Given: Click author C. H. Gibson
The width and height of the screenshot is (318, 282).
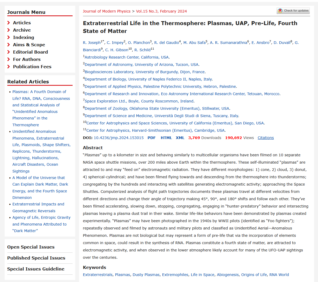Looking at the screenshot, I should click(117, 50).
